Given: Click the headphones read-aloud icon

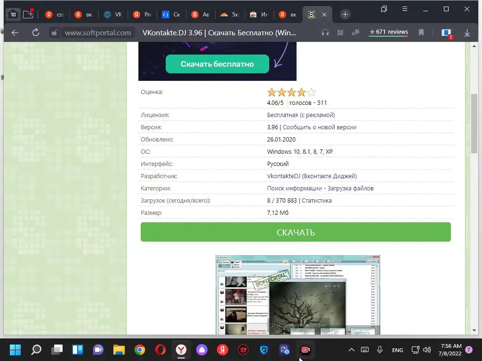Looking at the screenshot, I should pyautogui.click(x=325, y=32).
